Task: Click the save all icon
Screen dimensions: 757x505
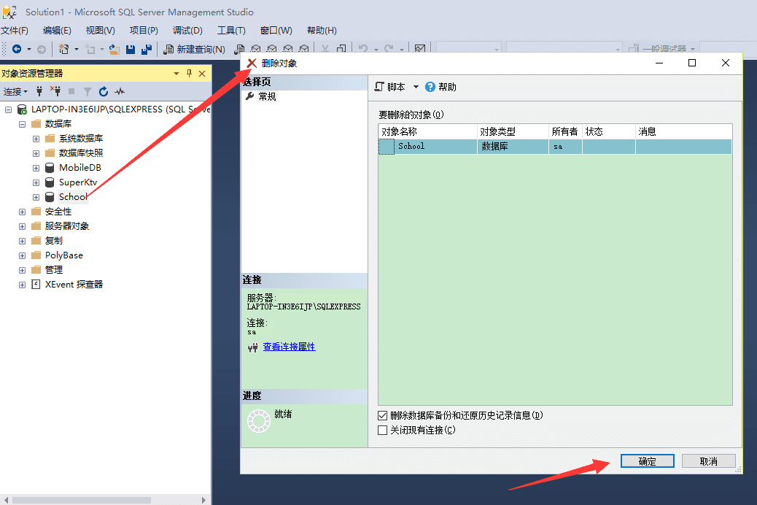Action: pyautogui.click(x=147, y=49)
